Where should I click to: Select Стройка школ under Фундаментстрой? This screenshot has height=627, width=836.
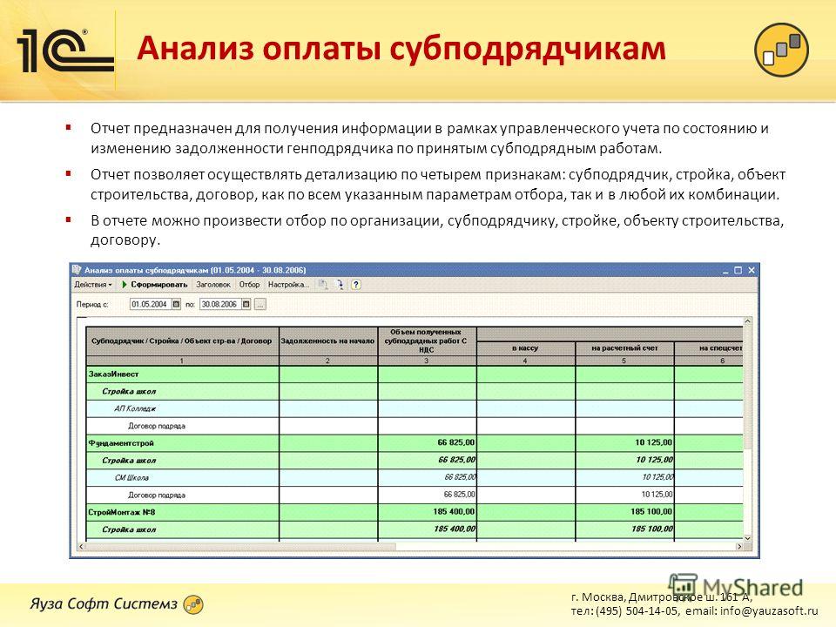tap(415, 460)
